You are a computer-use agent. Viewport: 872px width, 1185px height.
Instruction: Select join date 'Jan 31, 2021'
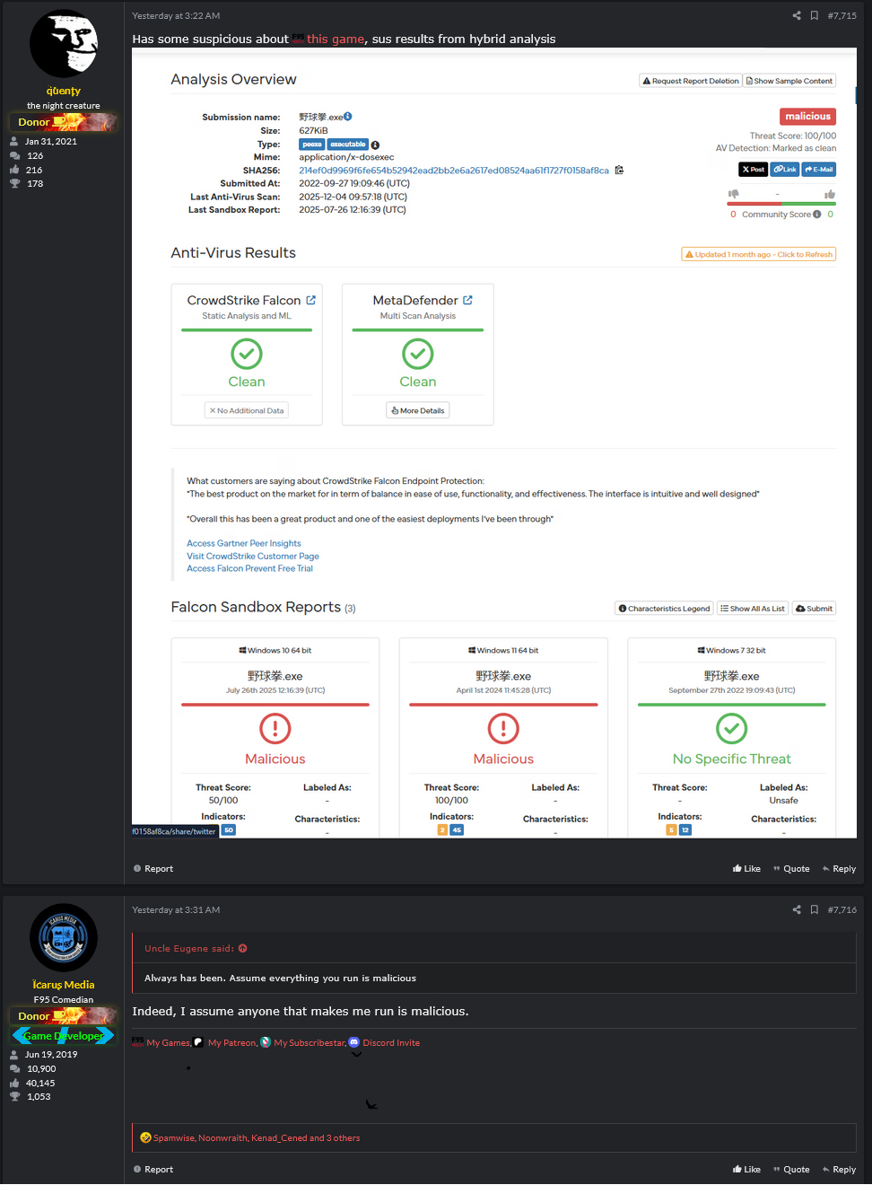[x=51, y=141]
